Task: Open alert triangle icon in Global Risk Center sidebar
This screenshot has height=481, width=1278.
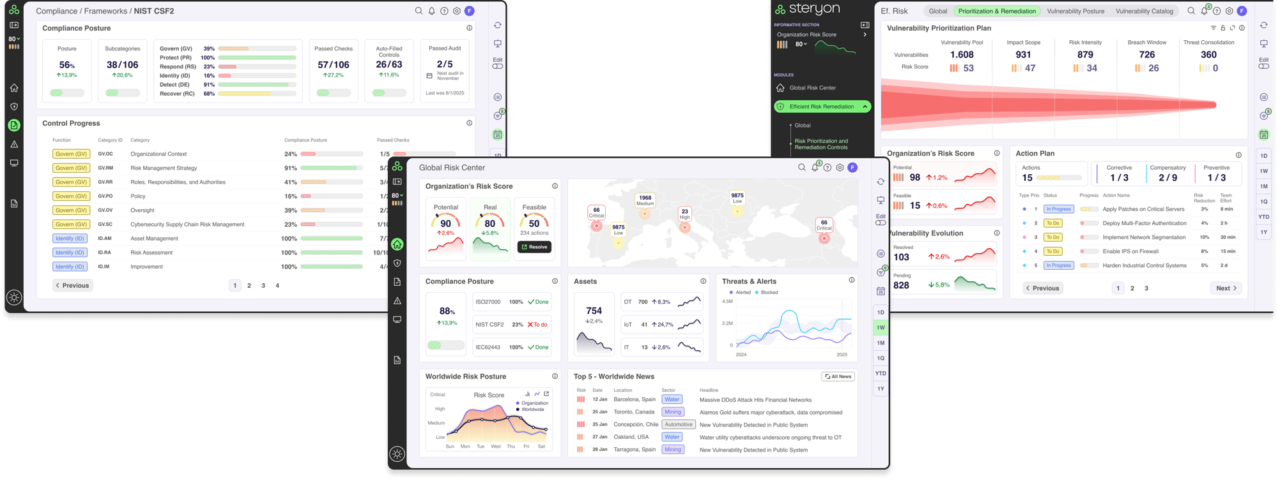Action: pyautogui.click(x=397, y=300)
